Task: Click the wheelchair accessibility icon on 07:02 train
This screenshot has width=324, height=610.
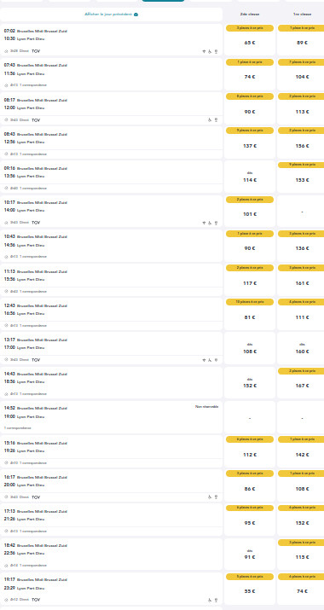Action: pos(210,51)
